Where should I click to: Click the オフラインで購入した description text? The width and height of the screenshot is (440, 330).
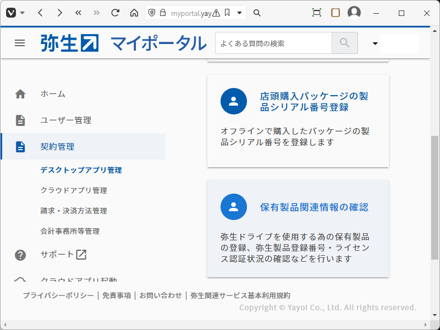pyautogui.click(x=295, y=136)
